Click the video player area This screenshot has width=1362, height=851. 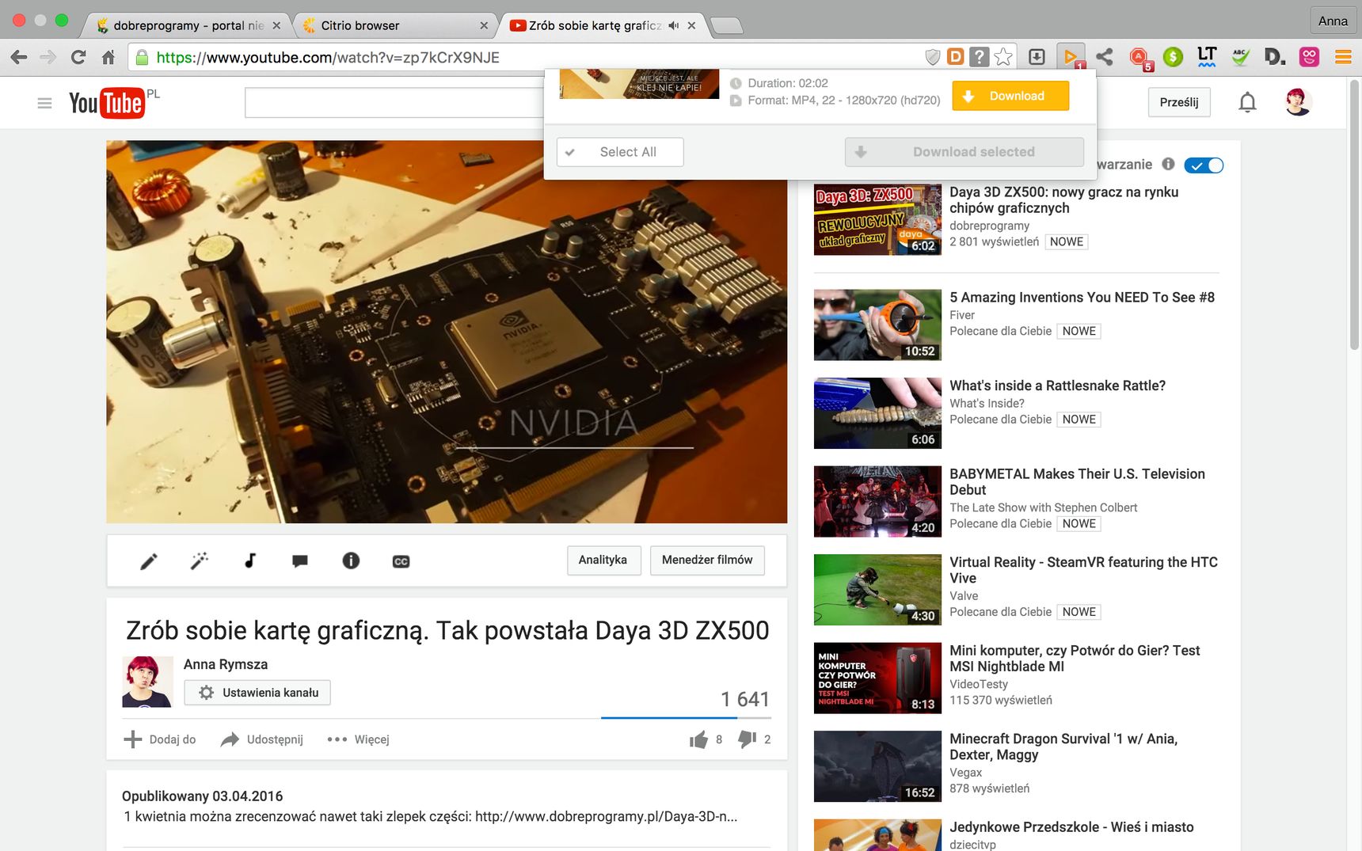[447, 332]
